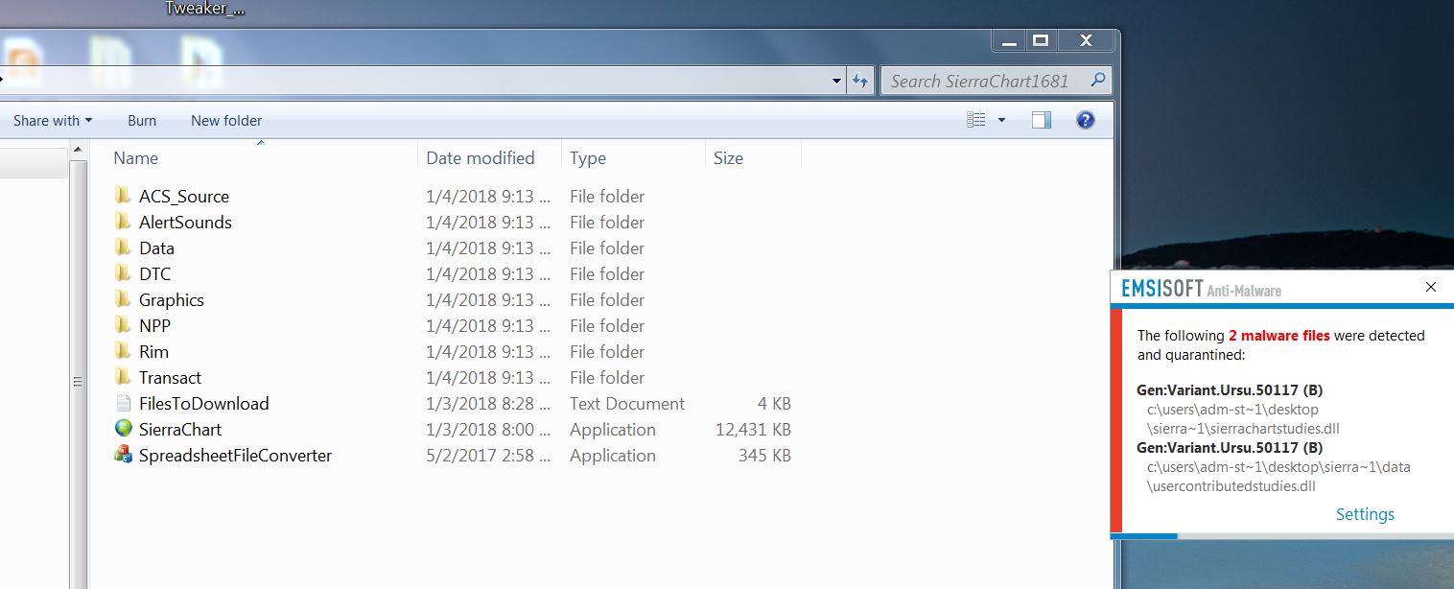1454x589 pixels.
Task: Maximize the Explorer window
Action: pos(1040,40)
